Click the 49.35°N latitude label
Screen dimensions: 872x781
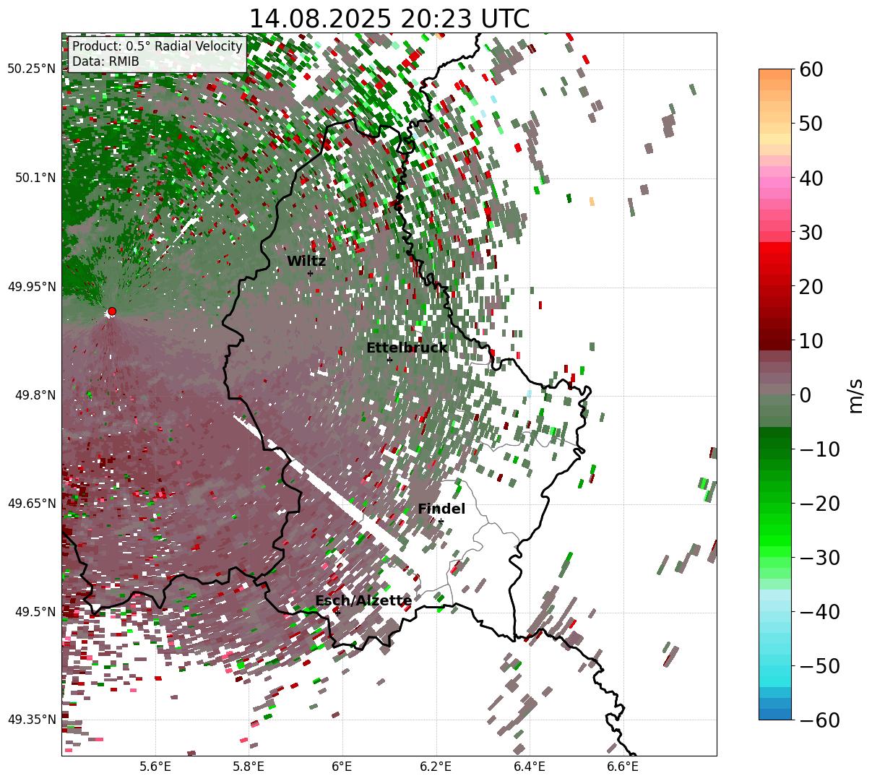point(32,720)
